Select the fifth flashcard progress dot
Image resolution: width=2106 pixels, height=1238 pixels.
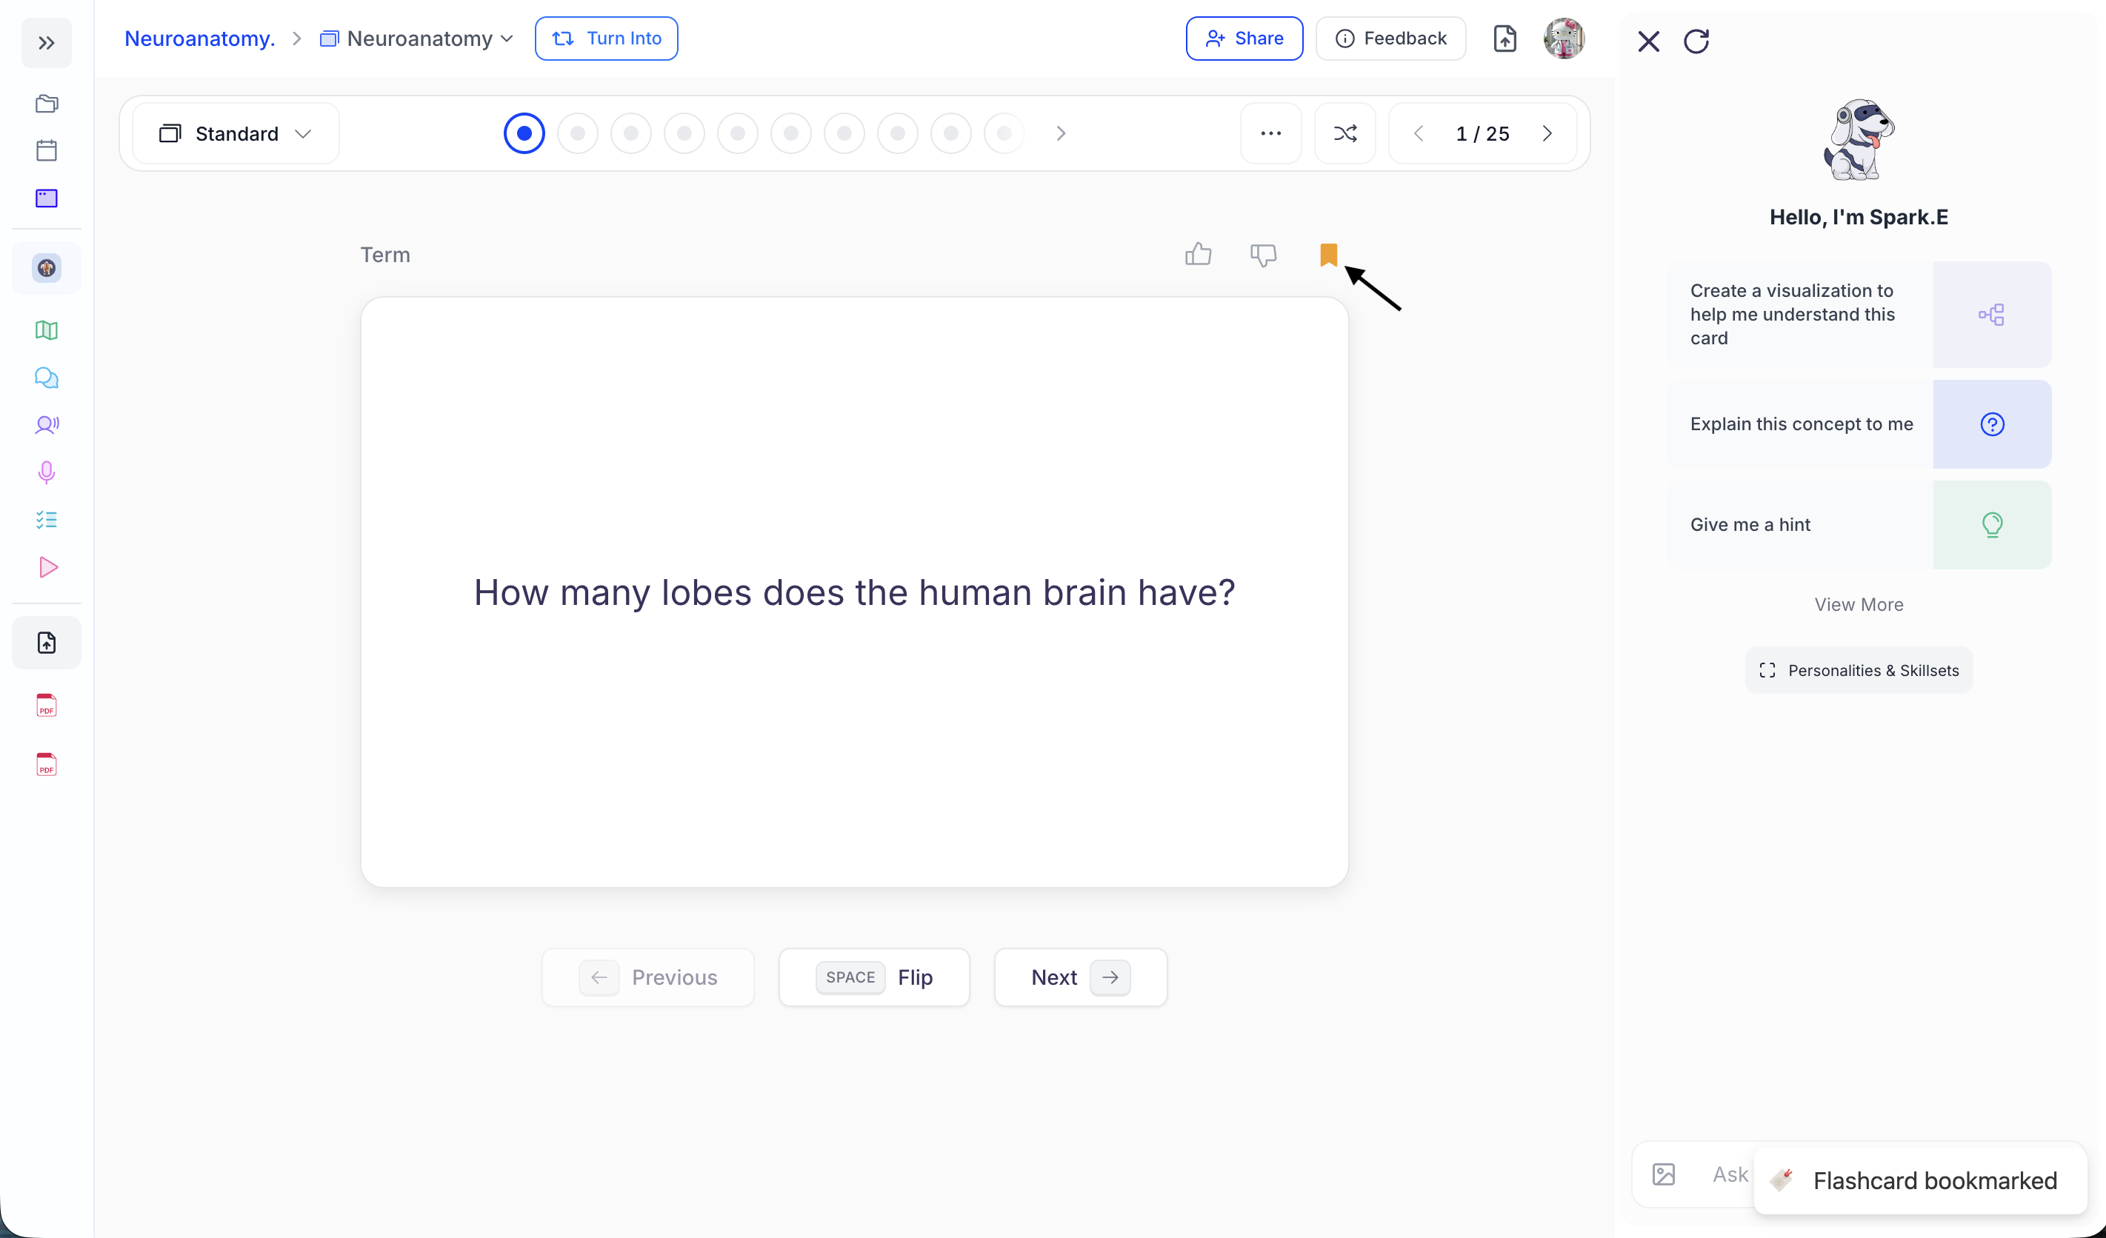coord(737,134)
